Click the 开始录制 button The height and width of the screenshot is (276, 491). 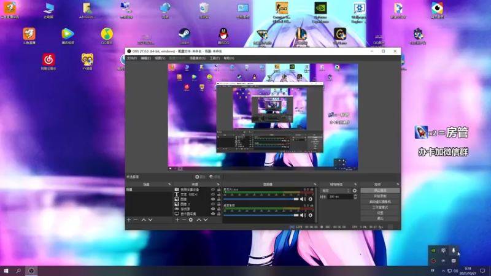[x=379, y=196]
